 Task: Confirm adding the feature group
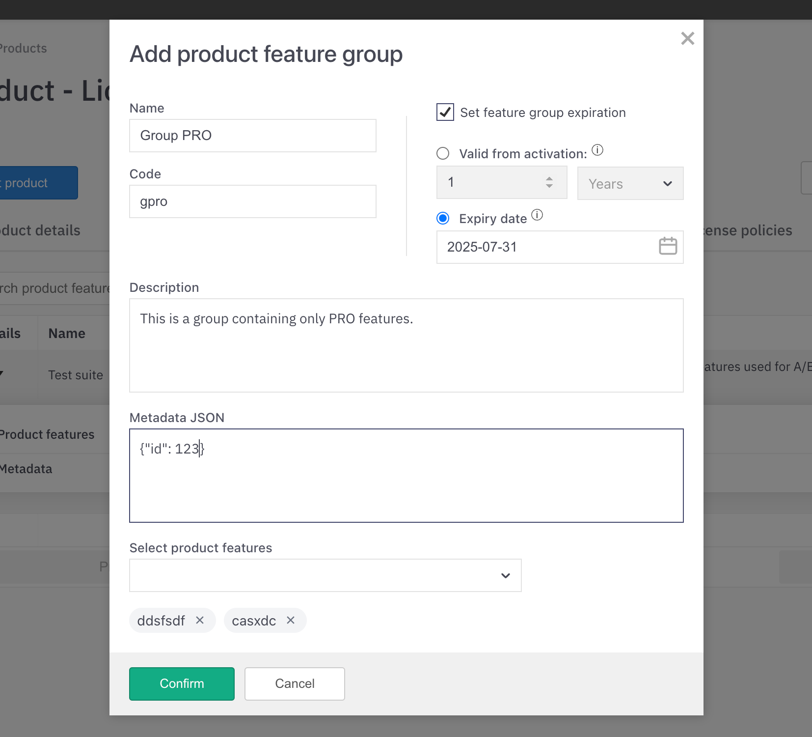click(x=182, y=683)
